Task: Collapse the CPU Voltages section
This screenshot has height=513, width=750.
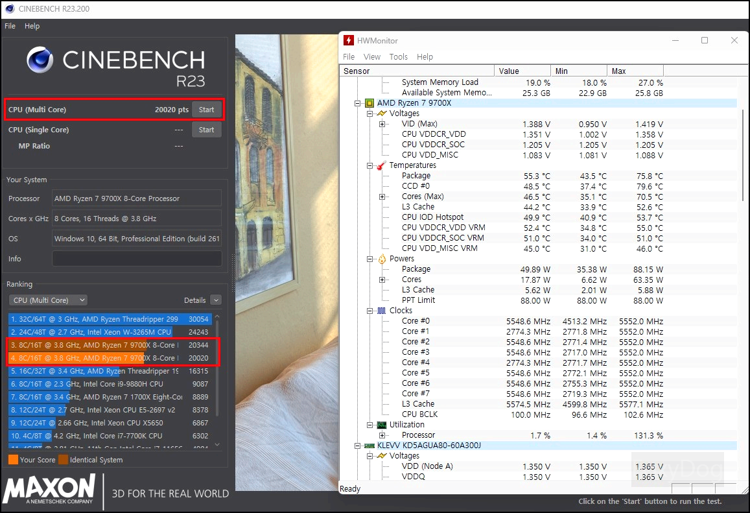Action: [369, 113]
